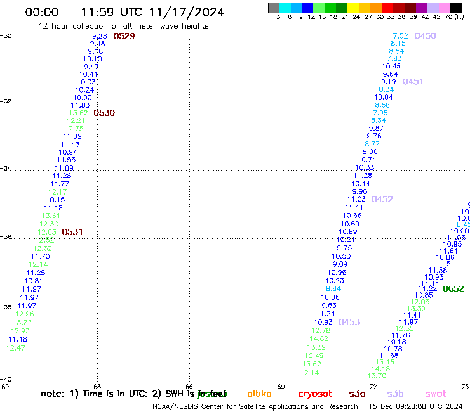Click the wave height value 10.89

coord(348,231)
